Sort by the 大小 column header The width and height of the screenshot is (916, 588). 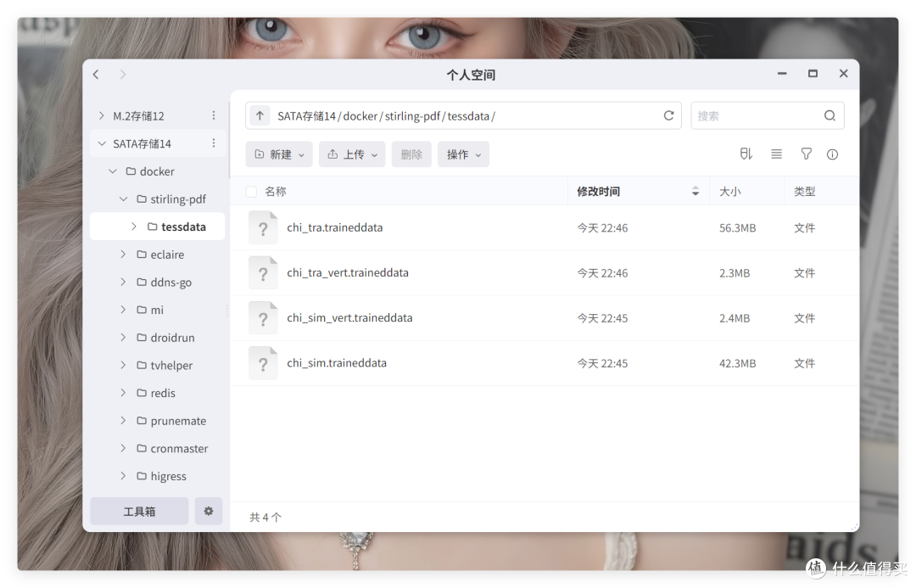coord(729,192)
